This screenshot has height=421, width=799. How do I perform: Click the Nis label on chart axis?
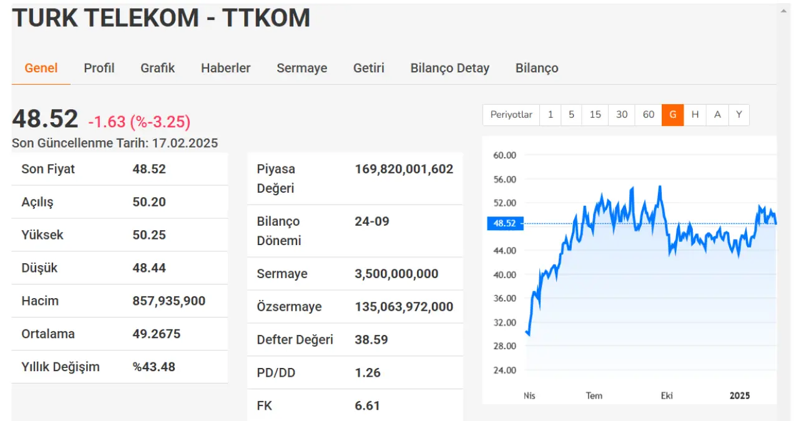click(x=530, y=395)
